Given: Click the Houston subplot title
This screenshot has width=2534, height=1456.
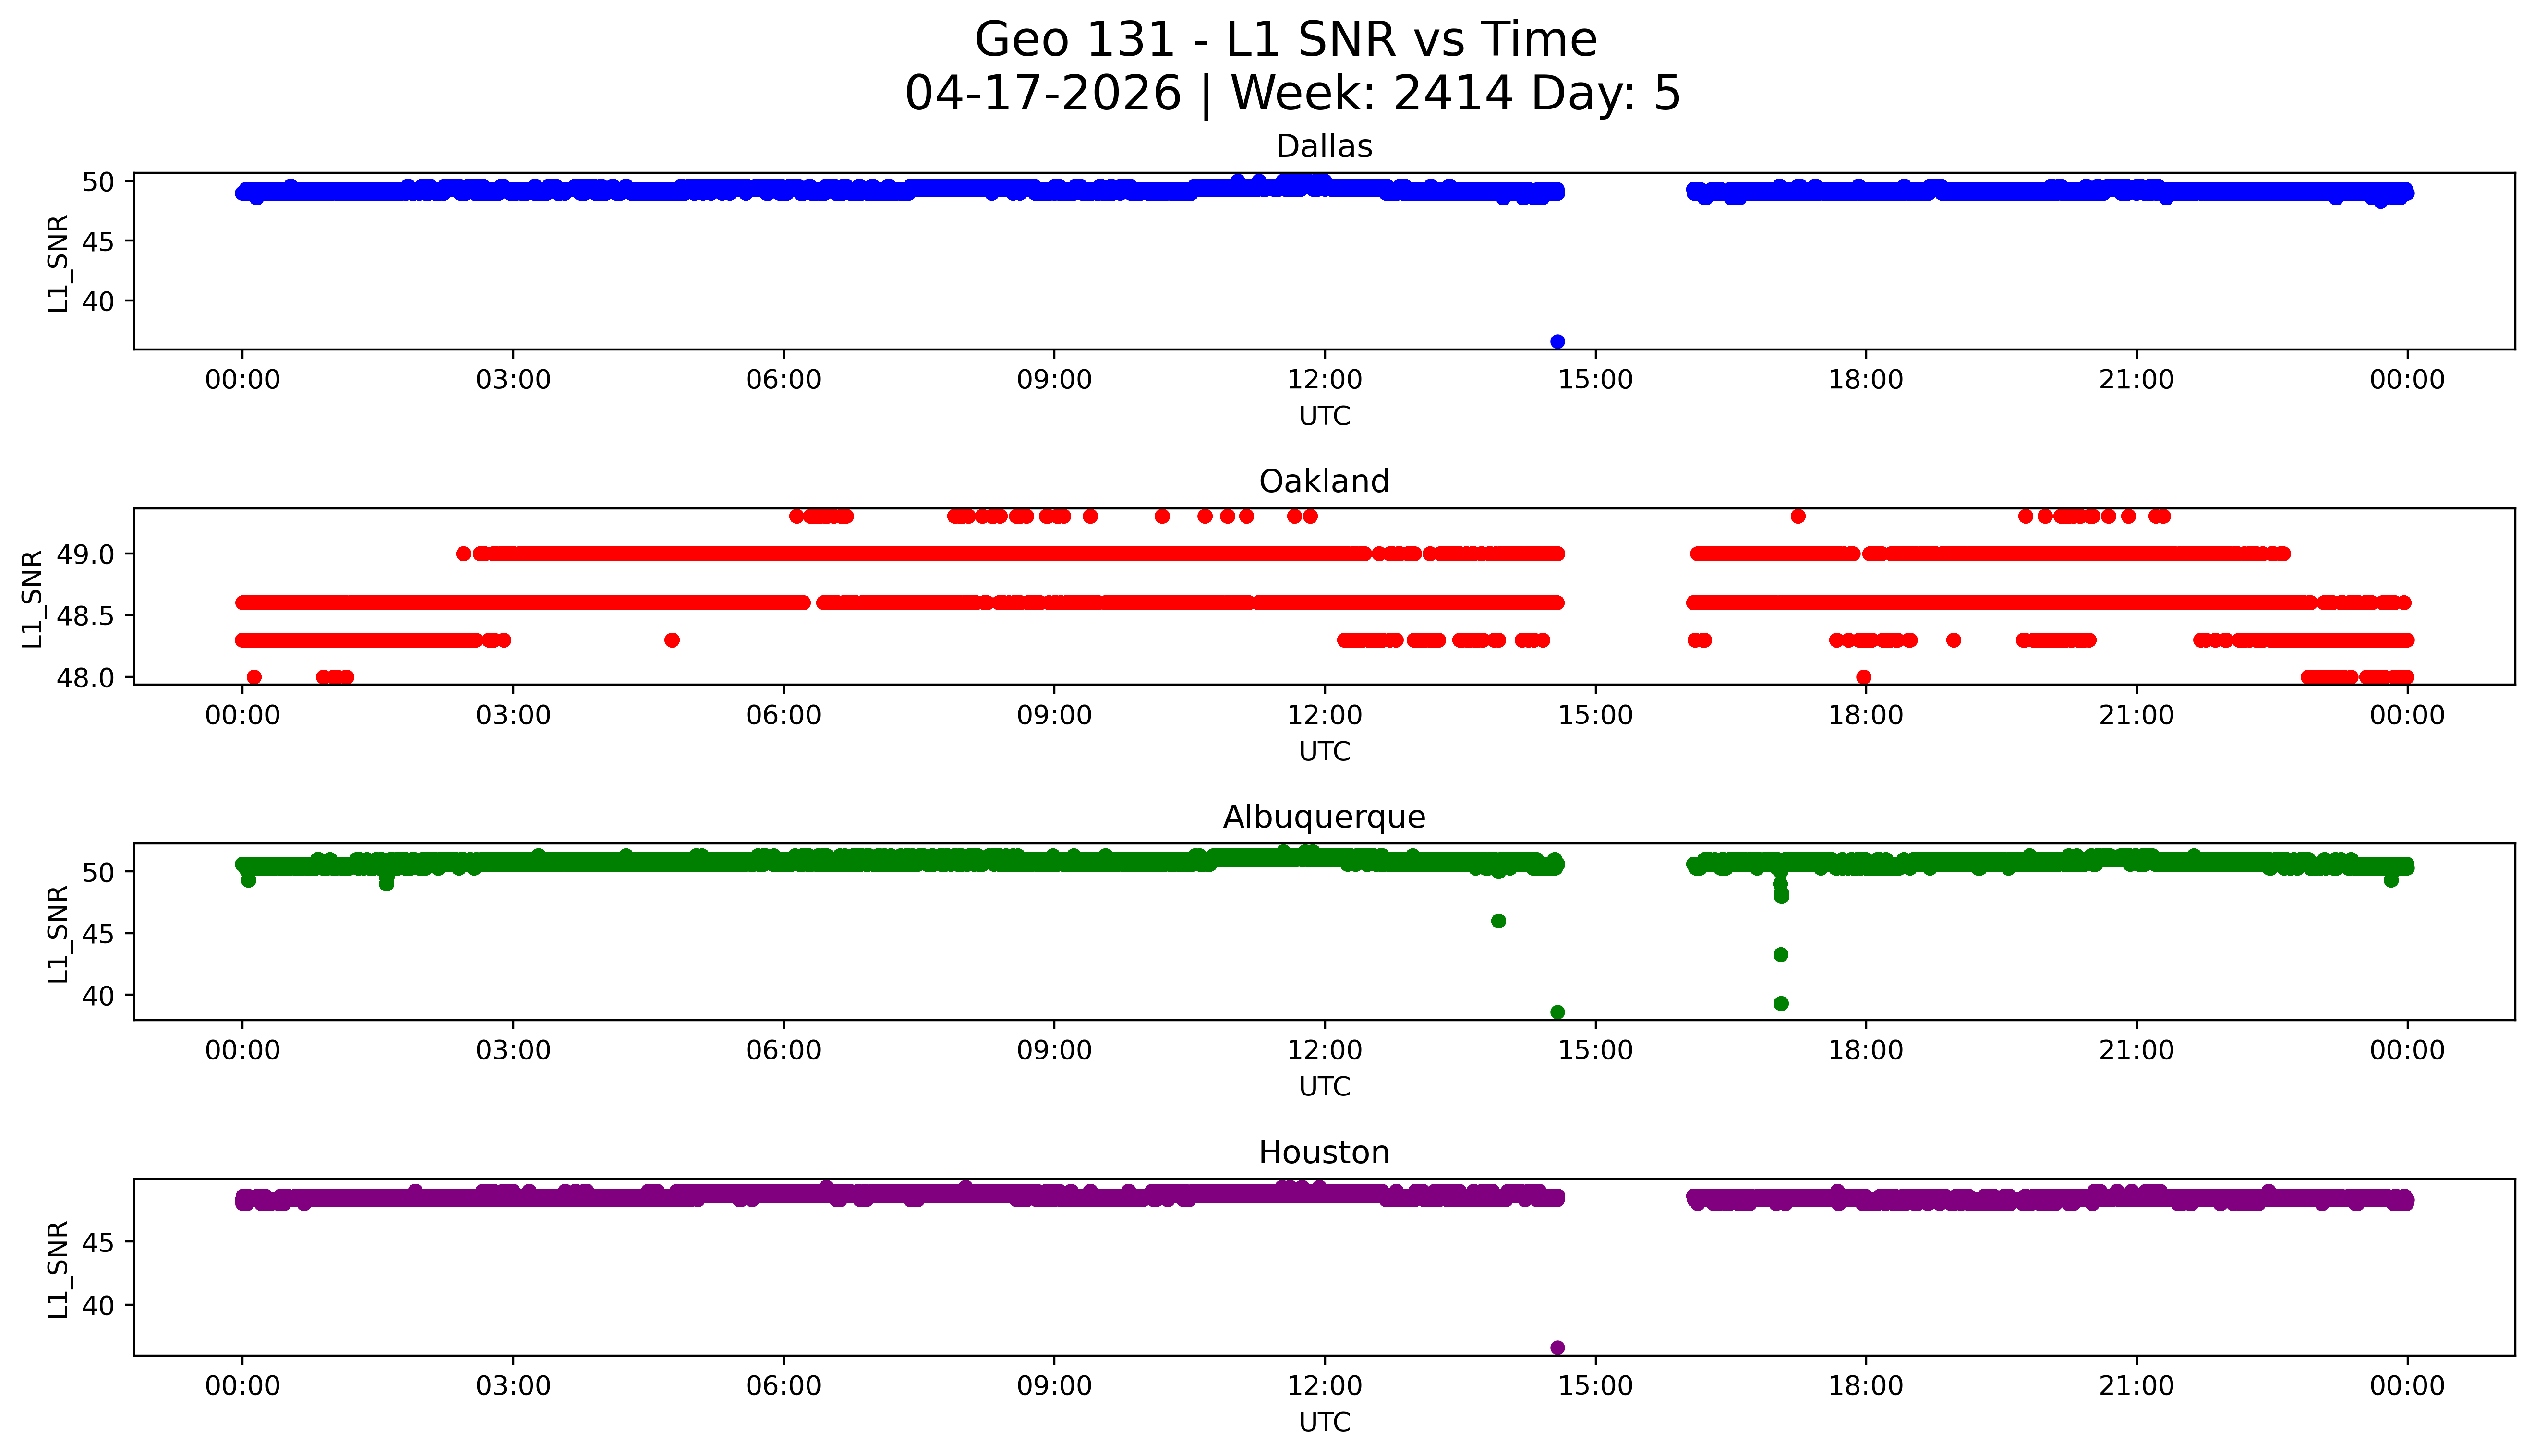Looking at the screenshot, I should coord(1323,1152).
